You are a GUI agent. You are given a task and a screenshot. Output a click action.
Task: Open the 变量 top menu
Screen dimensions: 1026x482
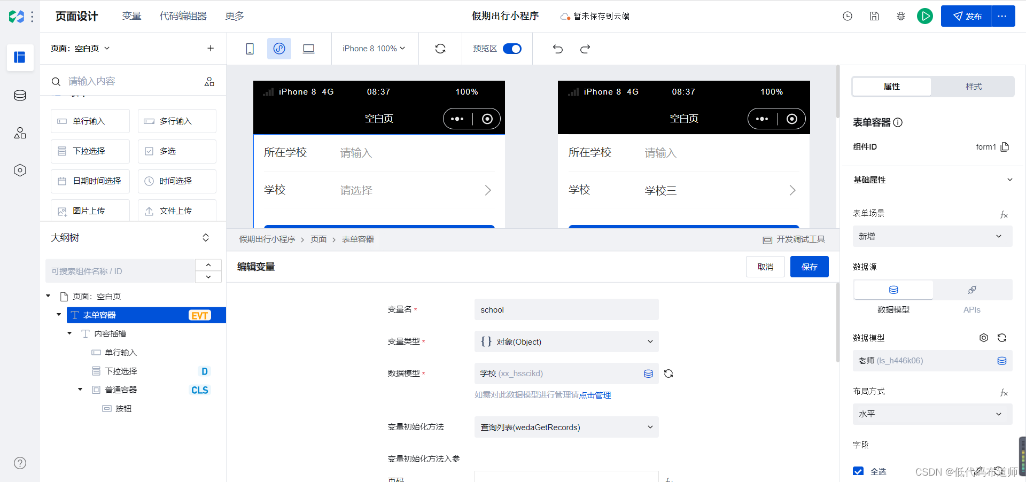click(x=131, y=16)
